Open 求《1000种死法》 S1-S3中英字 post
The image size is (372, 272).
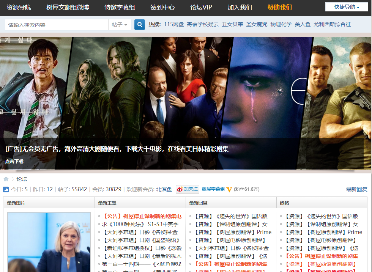pyautogui.click(x=140, y=224)
